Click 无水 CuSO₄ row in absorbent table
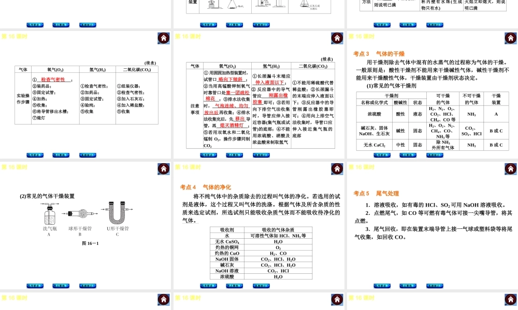 coord(261,242)
